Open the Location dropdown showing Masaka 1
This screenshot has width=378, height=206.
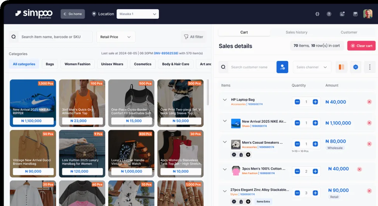[x=138, y=14]
